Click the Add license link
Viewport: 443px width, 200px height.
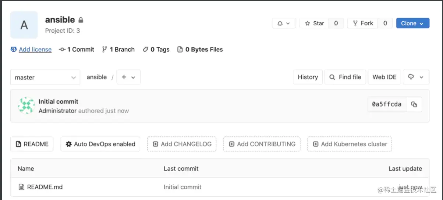coord(35,50)
